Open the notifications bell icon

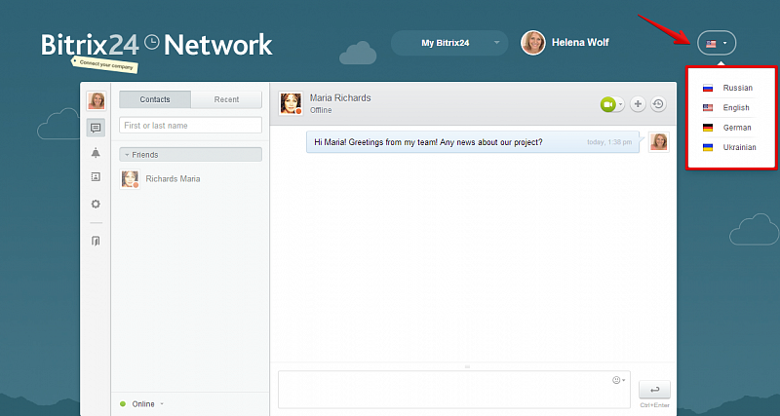point(96,153)
